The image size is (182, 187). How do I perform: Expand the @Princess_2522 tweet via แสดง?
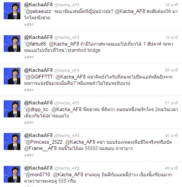click(x=29, y=155)
